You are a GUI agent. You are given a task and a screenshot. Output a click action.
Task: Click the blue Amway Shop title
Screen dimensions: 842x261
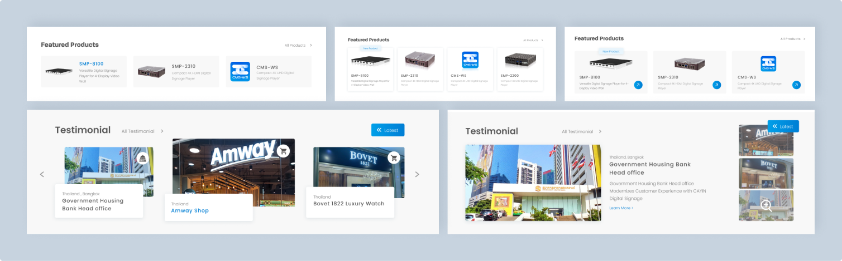[190, 211]
